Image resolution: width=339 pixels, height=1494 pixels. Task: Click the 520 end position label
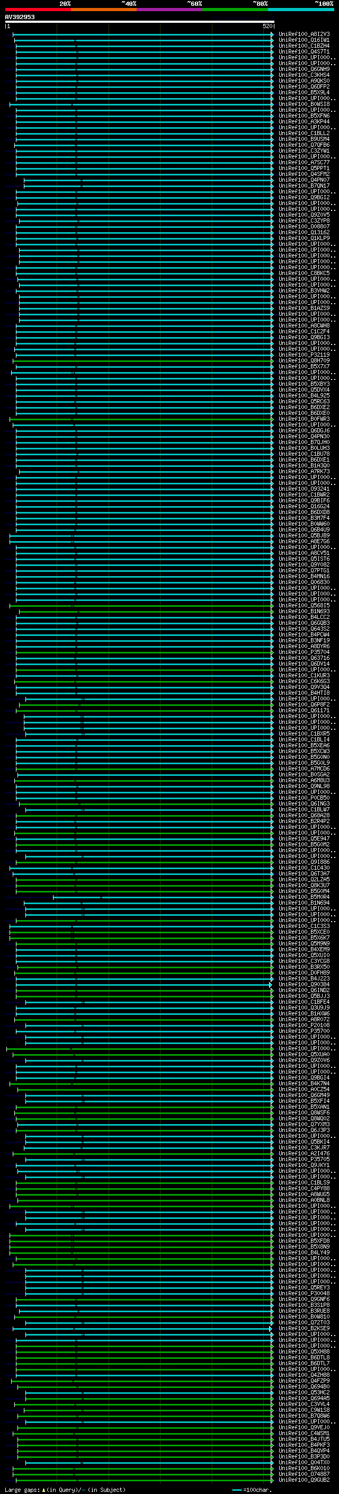(267, 26)
